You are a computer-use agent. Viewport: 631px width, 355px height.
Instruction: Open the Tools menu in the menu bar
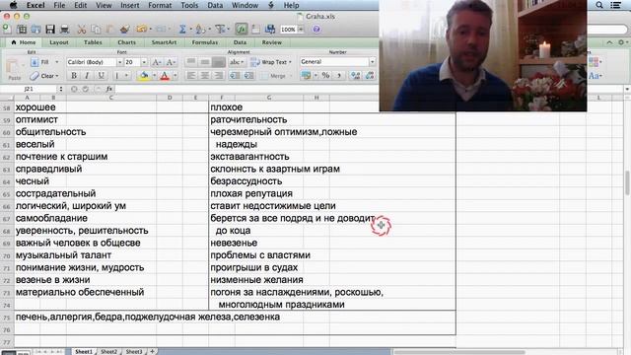coord(189,5)
